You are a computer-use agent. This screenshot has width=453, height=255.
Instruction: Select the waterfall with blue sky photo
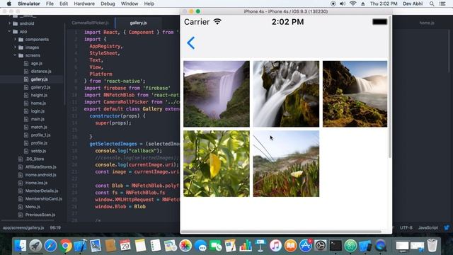[x=355, y=93]
